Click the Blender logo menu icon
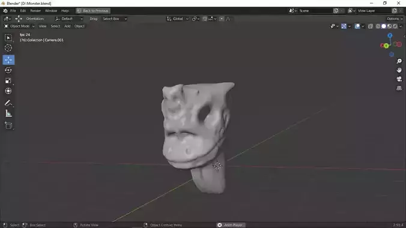The height and width of the screenshot is (228, 406). pyautogui.click(x=5, y=11)
